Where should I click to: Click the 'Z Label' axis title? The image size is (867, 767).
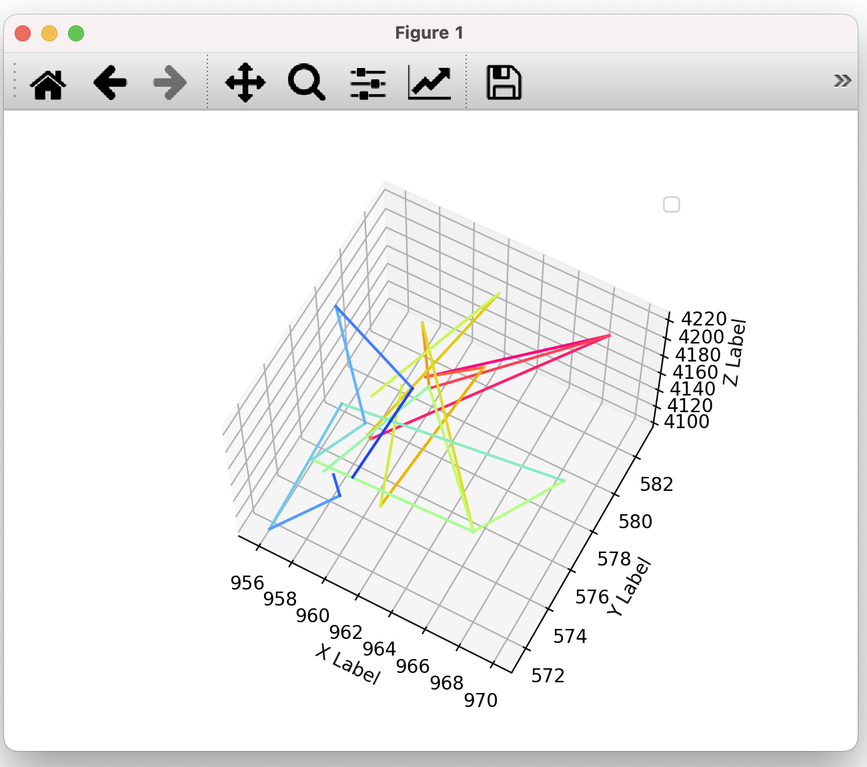(734, 353)
